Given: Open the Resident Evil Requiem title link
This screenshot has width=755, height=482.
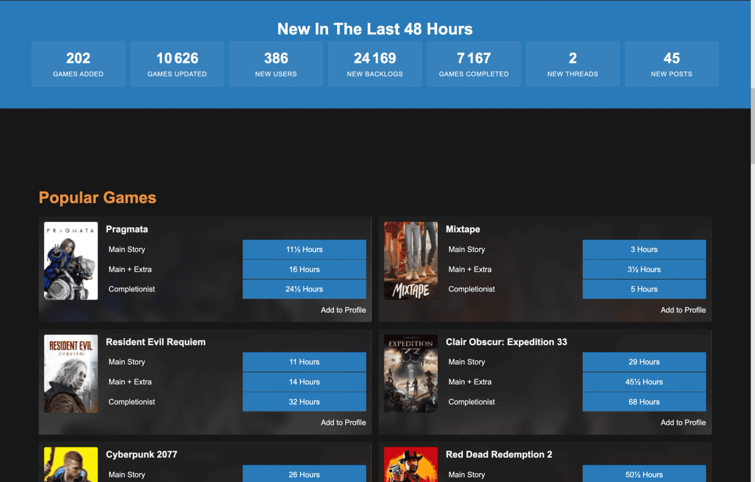Looking at the screenshot, I should (156, 342).
